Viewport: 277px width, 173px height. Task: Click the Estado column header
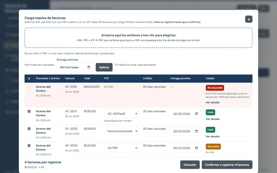[210, 78]
